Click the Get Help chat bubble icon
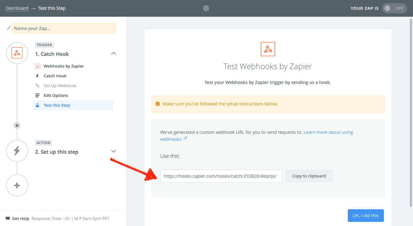Image resolution: width=413 pixels, height=226 pixels. click(x=8, y=218)
